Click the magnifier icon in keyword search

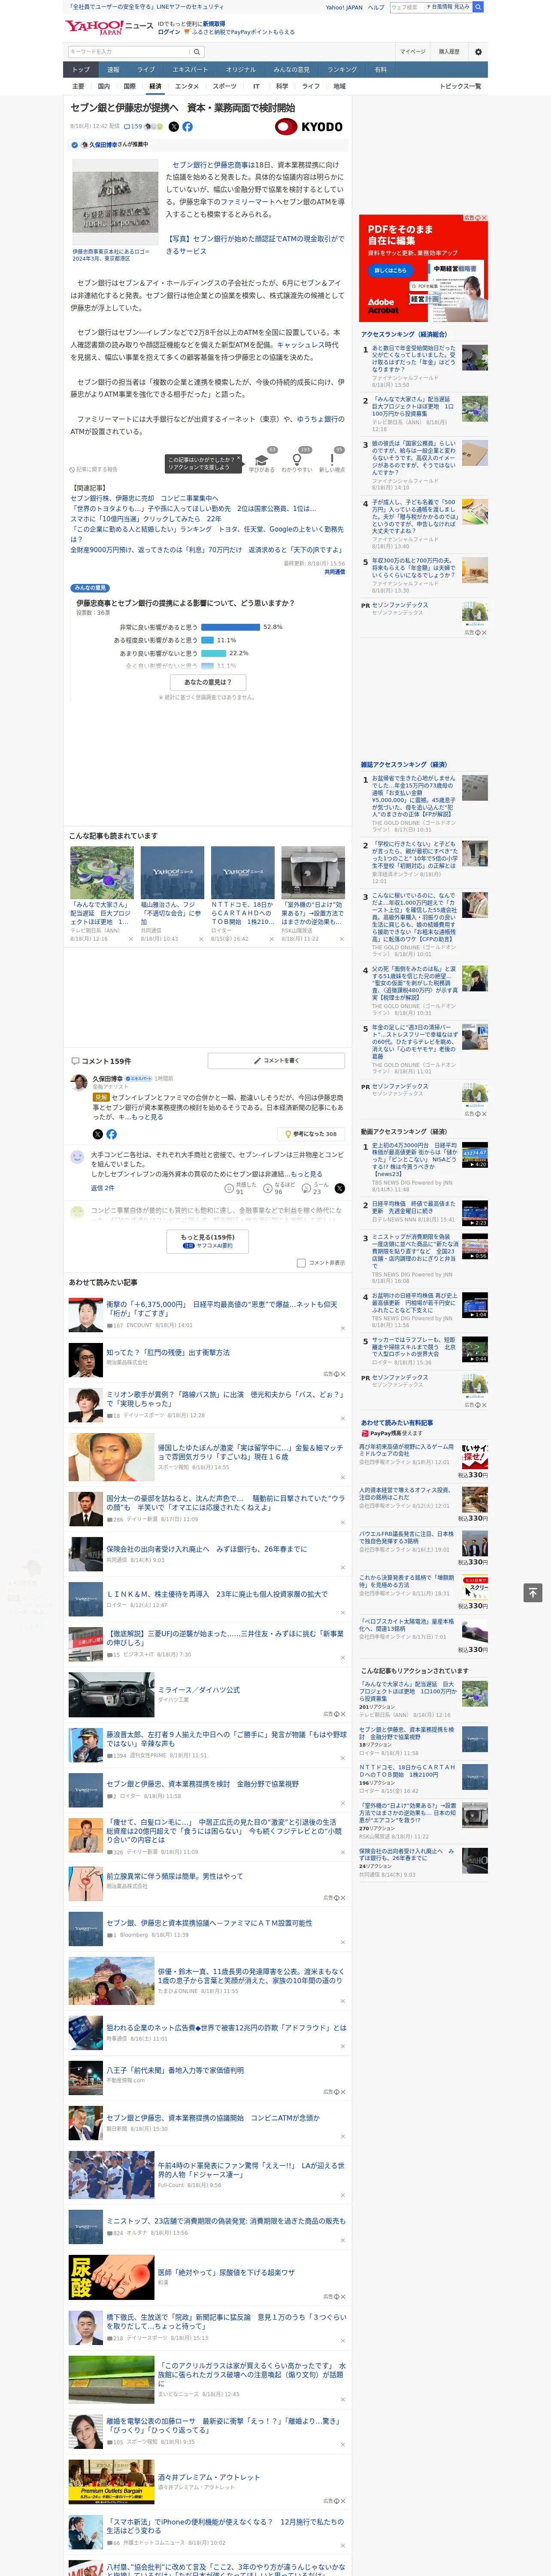pyautogui.click(x=197, y=52)
